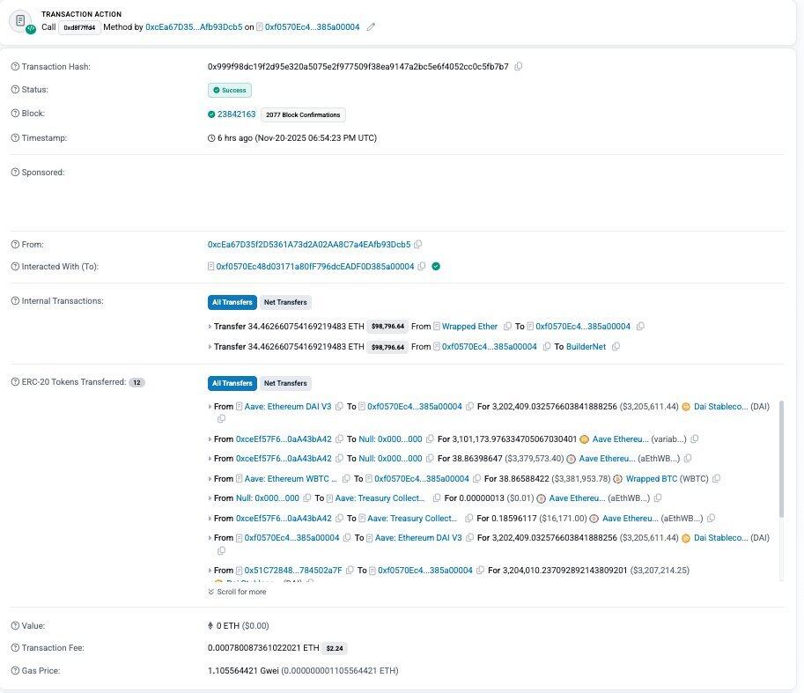This screenshot has height=693, width=804.
Task: Click the pencil edit icon in Transaction Action
Action: point(371,27)
